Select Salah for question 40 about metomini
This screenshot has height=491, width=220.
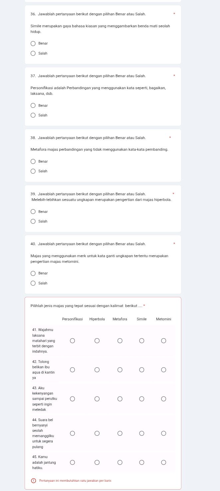tap(33, 283)
